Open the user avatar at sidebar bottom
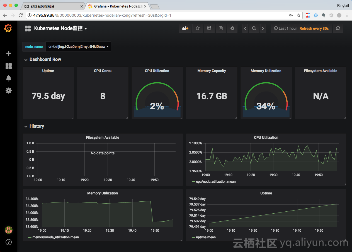 pos(9,230)
